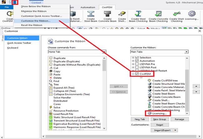The image size is (203, 139).
Task: Open Create Concrete Beam Checking in ribbon
Action: 158,14
